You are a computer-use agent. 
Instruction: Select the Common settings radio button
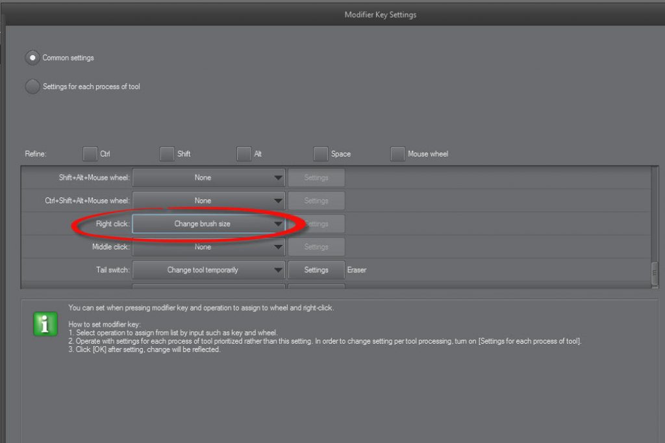[x=32, y=58]
